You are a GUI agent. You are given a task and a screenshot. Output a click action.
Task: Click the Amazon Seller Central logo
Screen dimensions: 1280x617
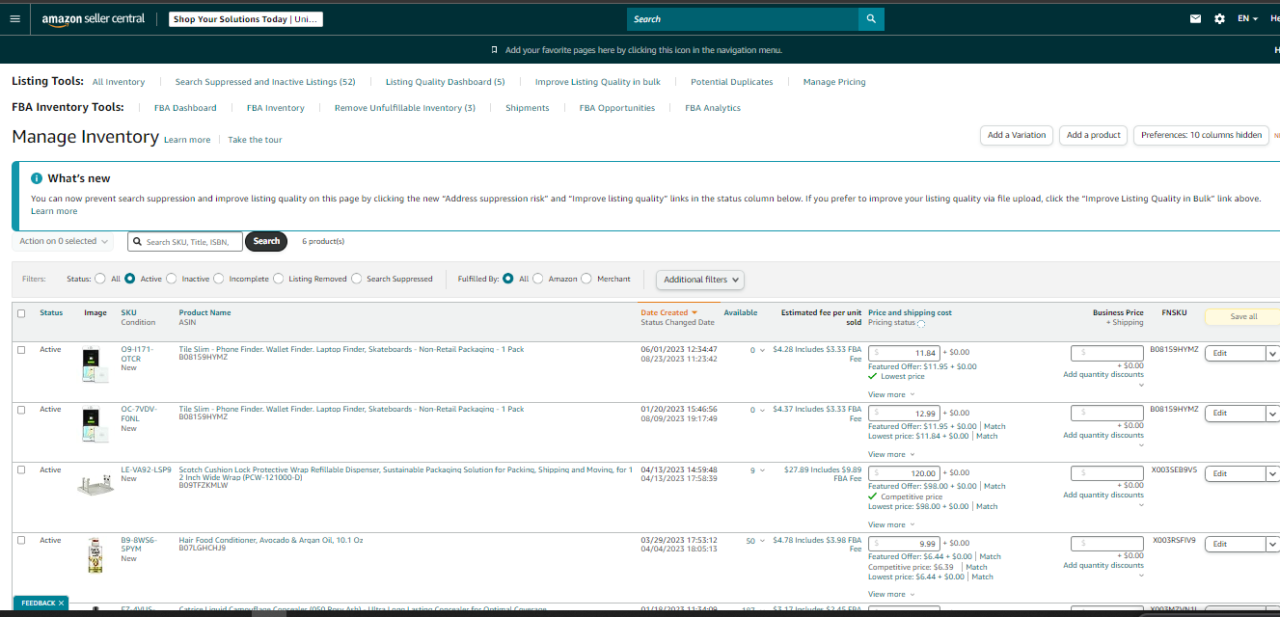pyautogui.click(x=93, y=19)
